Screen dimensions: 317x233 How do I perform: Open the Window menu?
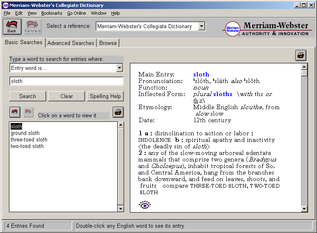click(99, 13)
